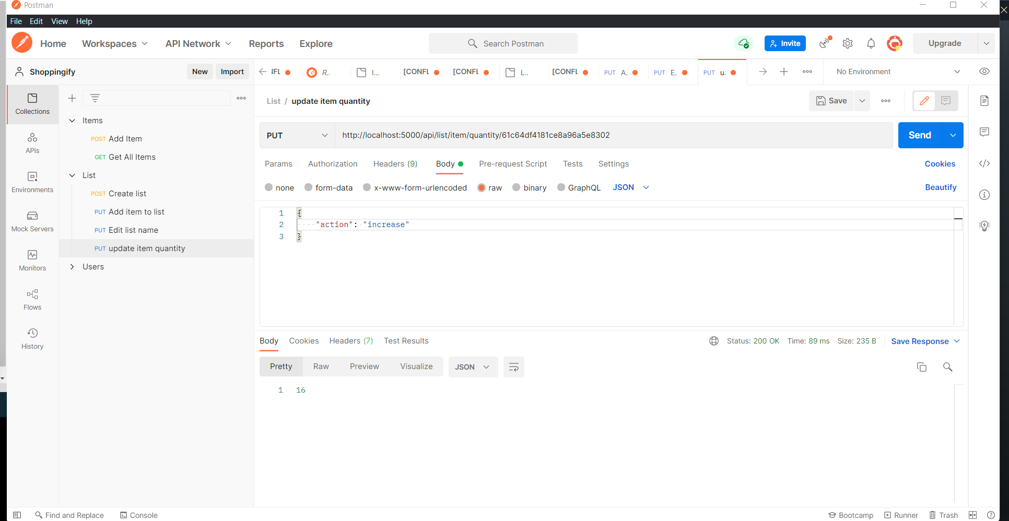The image size is (1009, 521).
Task: Open the Headers (9) tab
Action: coord(395,164)
